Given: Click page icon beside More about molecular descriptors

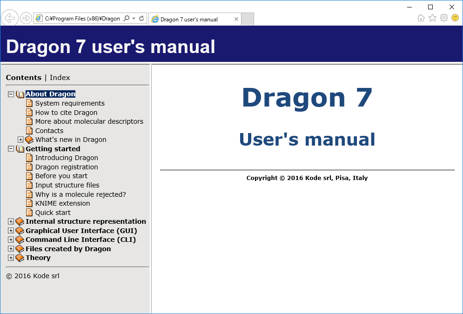Looking at the screenshot, I should [29, 121].
